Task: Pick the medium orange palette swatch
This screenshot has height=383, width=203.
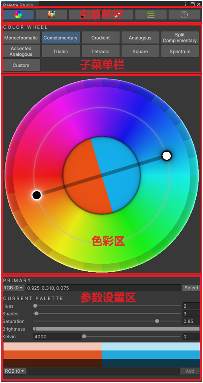Action: 52,355
